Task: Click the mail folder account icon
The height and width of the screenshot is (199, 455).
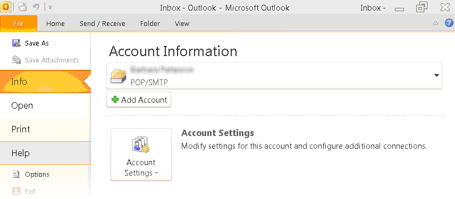Action: click(119, 76)
